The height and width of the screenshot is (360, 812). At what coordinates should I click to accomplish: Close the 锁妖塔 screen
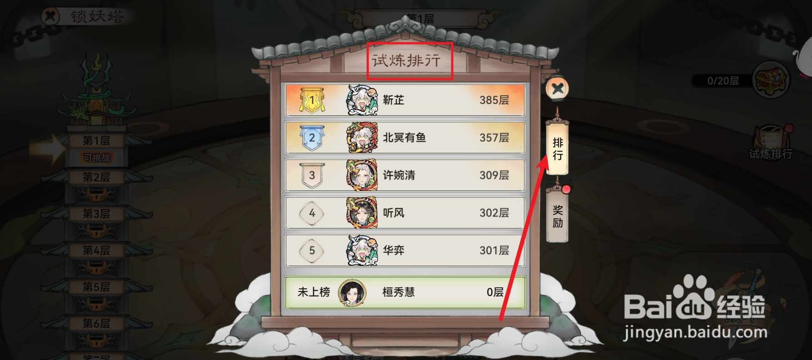50,17
